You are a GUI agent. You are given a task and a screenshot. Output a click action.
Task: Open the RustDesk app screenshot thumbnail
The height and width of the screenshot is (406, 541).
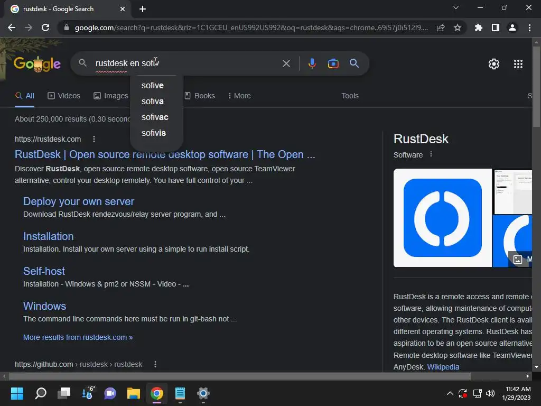pos(512,191)
